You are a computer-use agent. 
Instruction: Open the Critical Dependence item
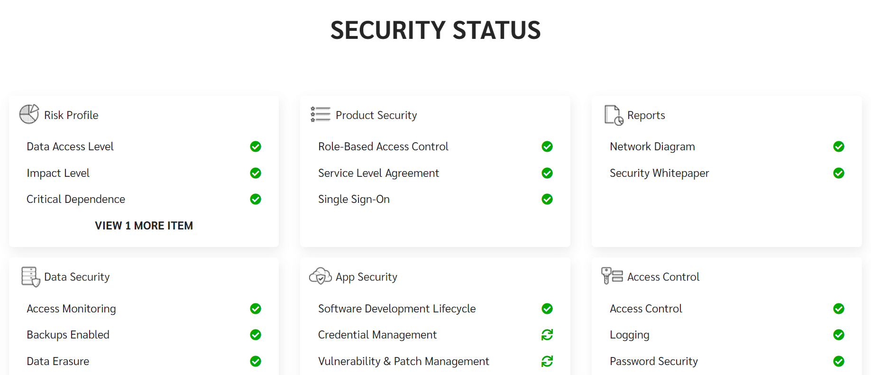(76, 199)
